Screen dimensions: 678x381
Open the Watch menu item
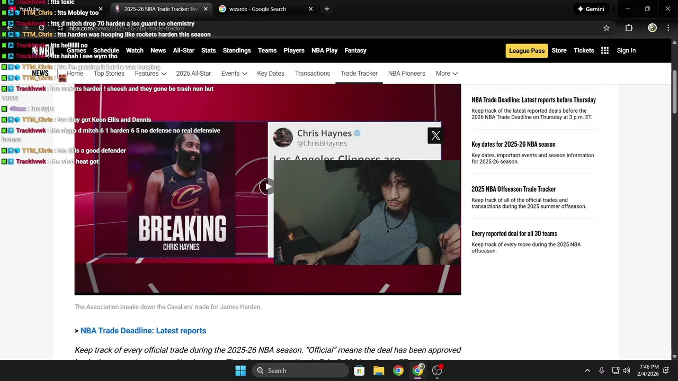pos(135,50)
